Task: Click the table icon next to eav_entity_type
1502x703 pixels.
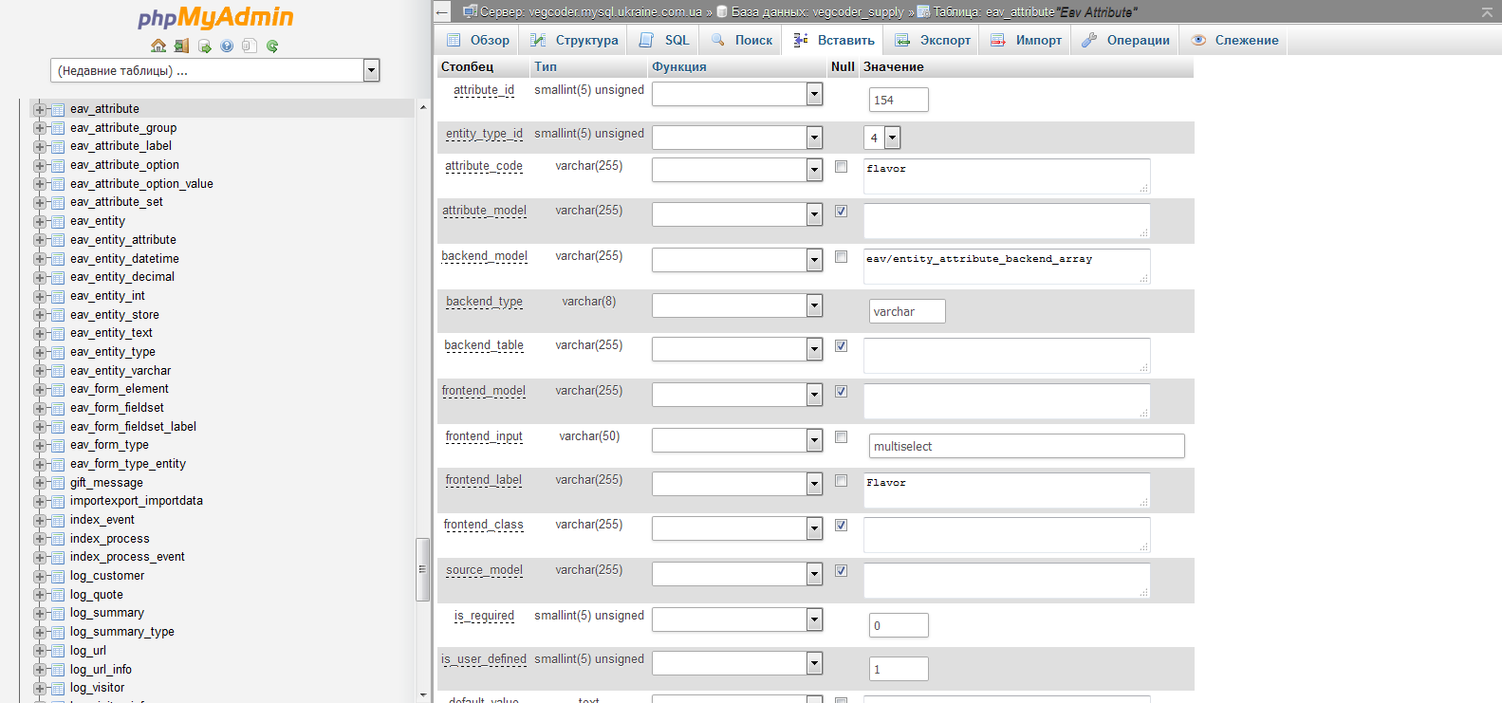Action: tap(58, 352)
